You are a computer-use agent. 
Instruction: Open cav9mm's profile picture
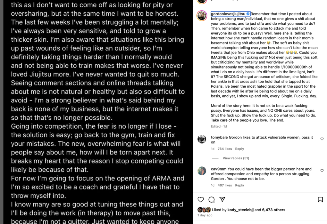point(202,171)
